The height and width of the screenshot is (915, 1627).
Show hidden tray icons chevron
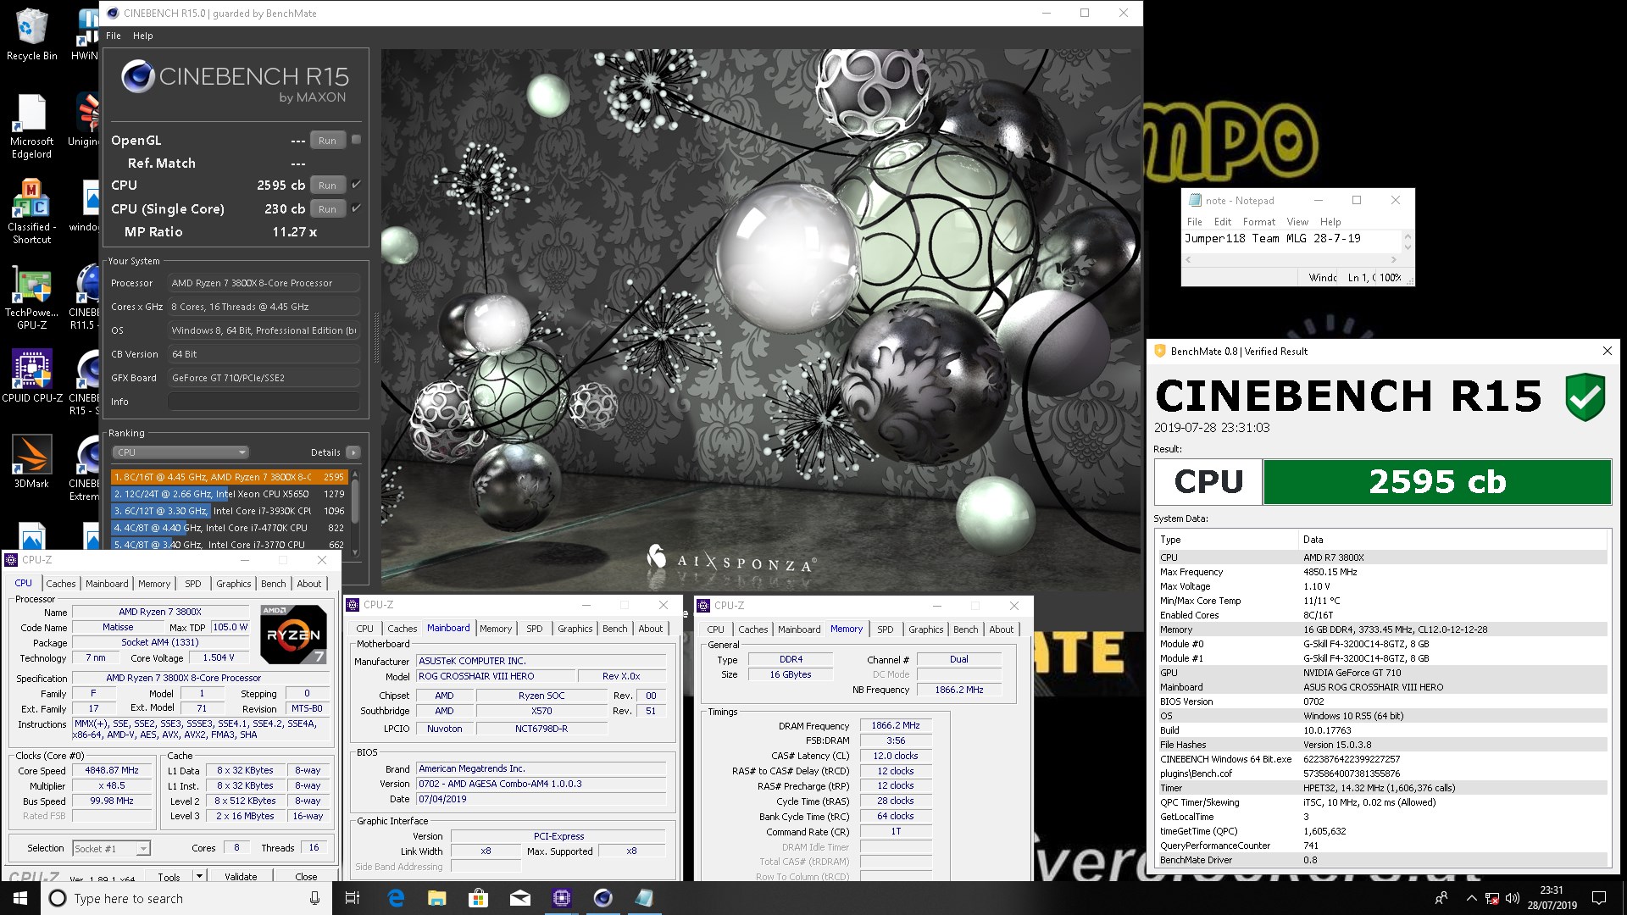[1471, 898]
